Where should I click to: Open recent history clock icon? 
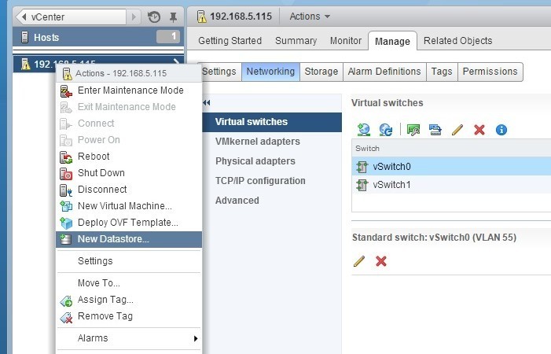pyautogui.click(x=154, y=17)
